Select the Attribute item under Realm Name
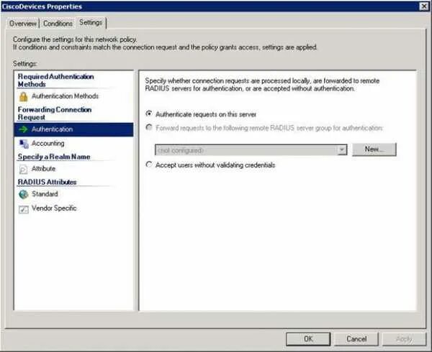This screenshot has height=352, width=432. tap(43, 169)
